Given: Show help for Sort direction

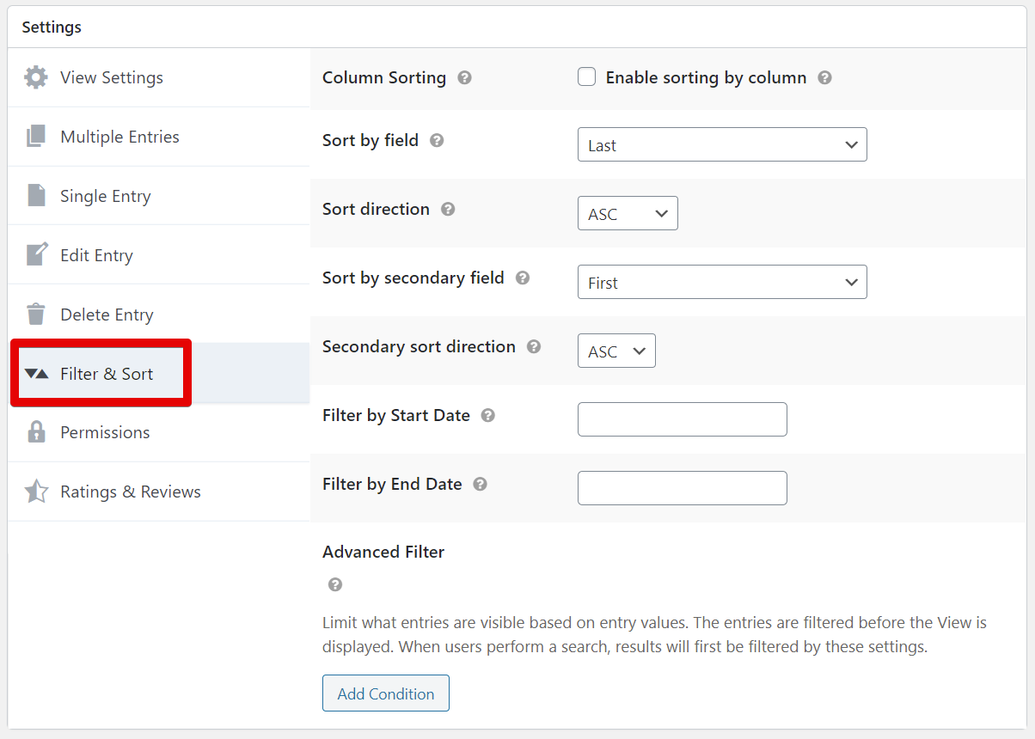Looking at the screenshot, I should pos(448,209).
